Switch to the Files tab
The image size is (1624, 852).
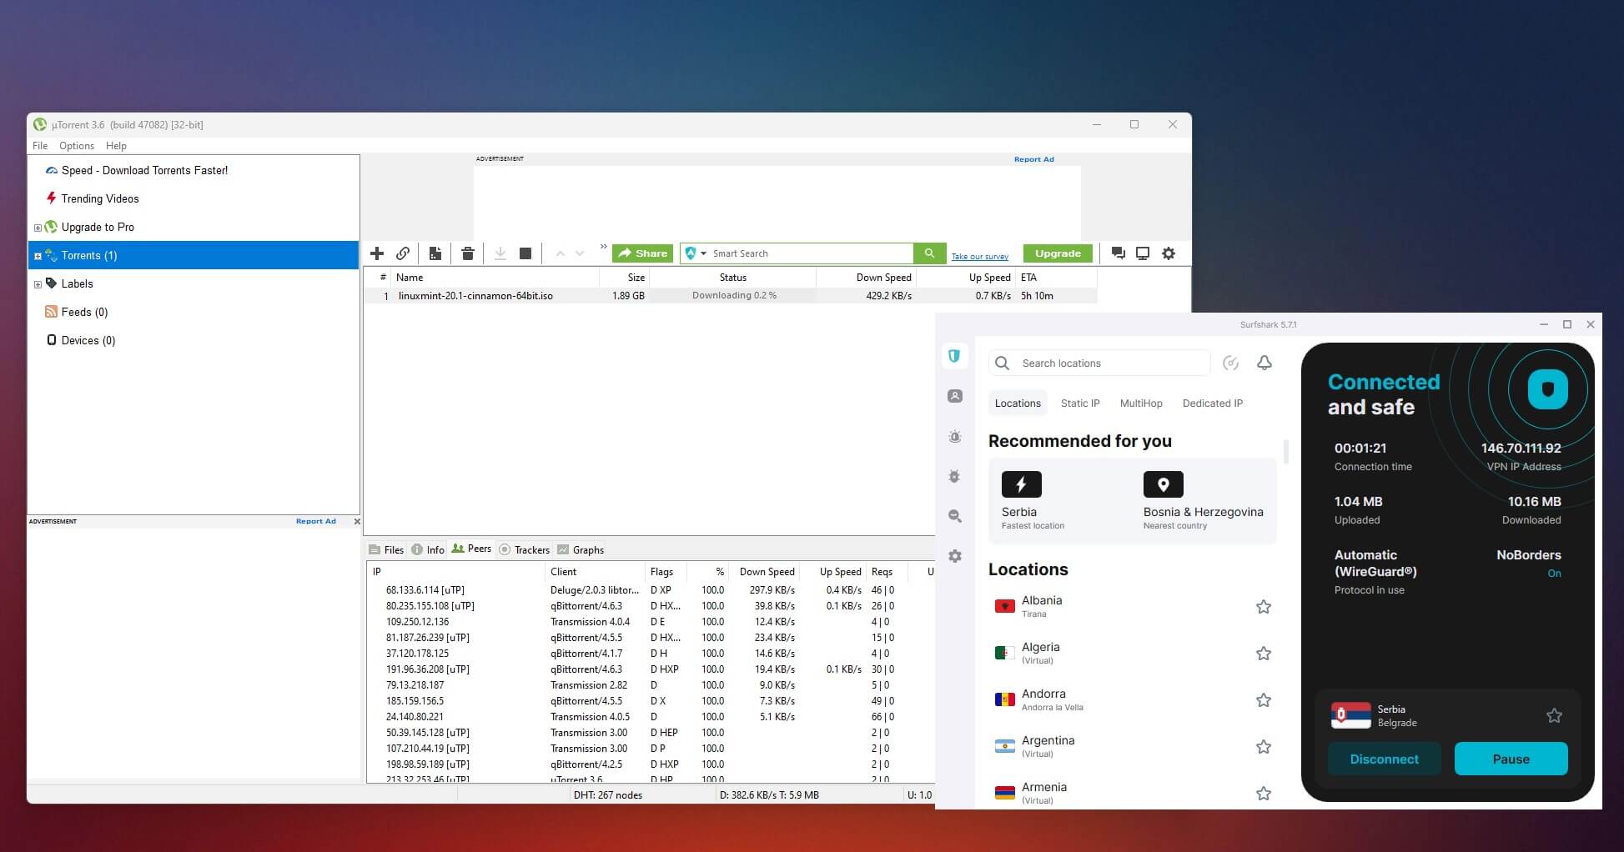click(x=386, y=549)
